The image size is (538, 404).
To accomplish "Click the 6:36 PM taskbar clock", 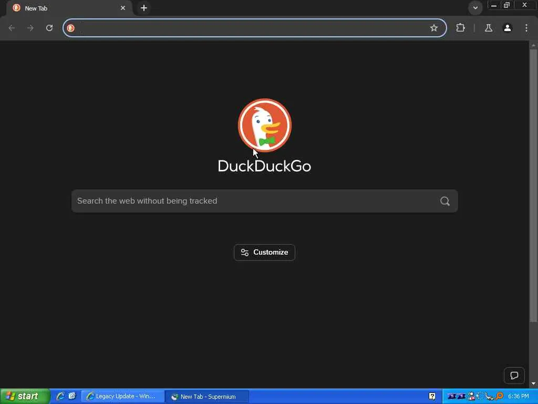I will (519, 397).
